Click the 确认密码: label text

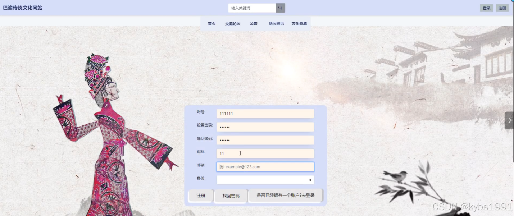[205, 138]
